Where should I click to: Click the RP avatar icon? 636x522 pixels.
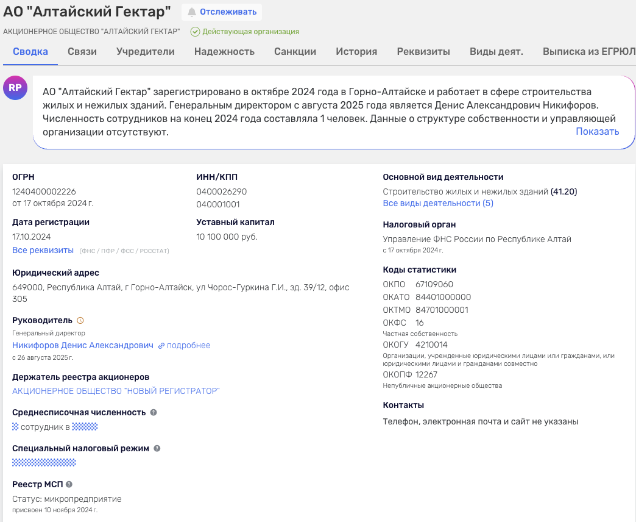pos(15,88)
